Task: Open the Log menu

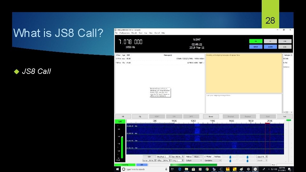Action: coord(146,33)
